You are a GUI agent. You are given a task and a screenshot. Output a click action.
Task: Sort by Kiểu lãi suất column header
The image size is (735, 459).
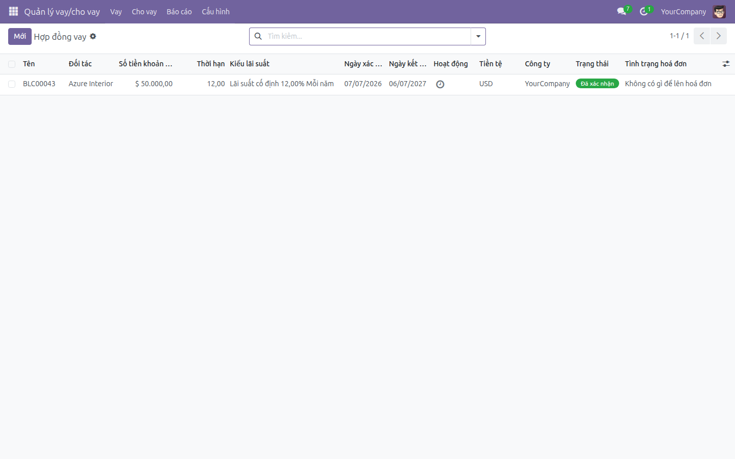pyautogui.click(x=250, y=64)
